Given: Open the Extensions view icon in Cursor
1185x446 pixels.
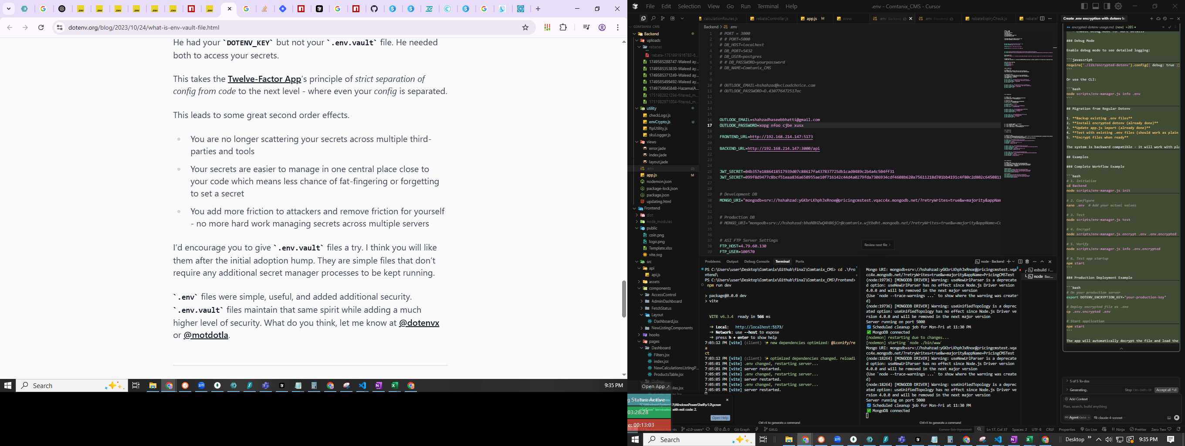Looking at the screenshot, I should pyautogui.click(x=673, y=18).
